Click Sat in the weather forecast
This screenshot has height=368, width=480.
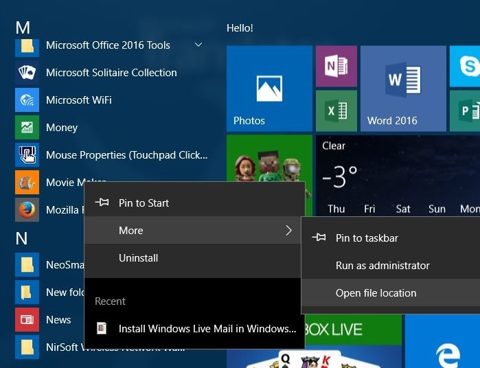coord(403,209)
